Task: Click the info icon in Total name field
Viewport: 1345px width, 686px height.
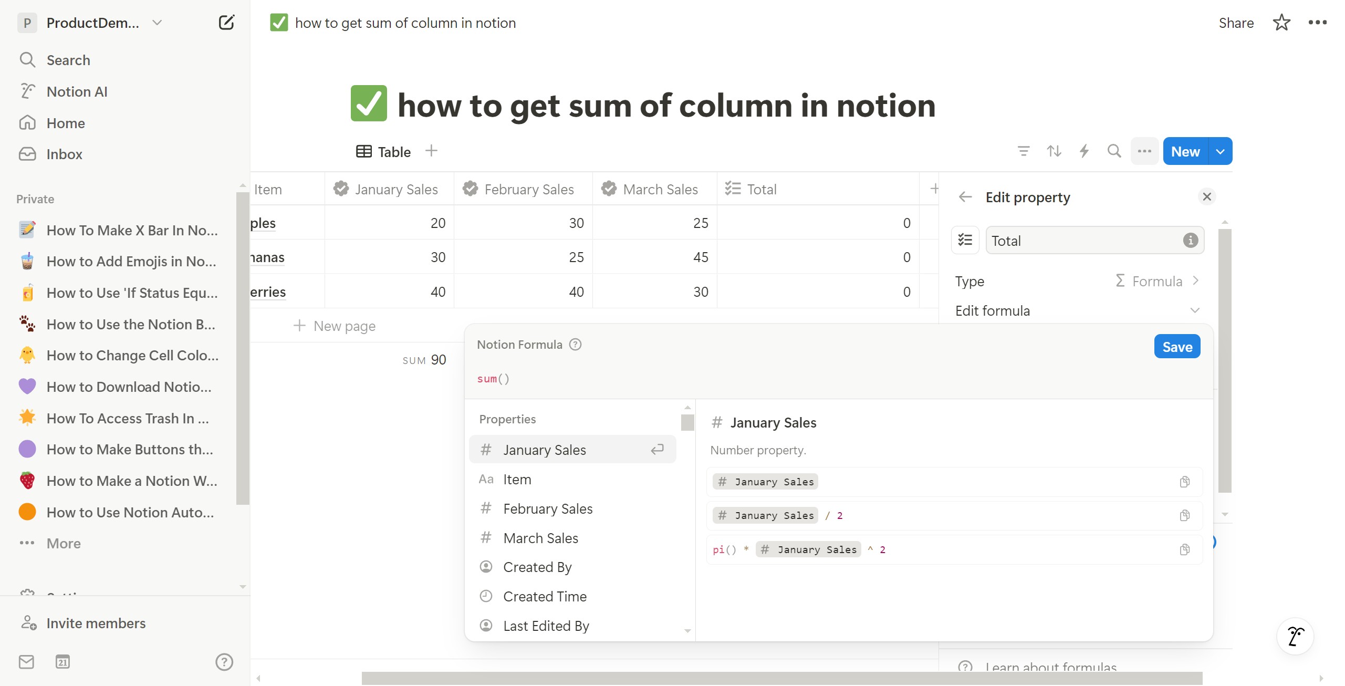Action: [x=1190, y=240]
